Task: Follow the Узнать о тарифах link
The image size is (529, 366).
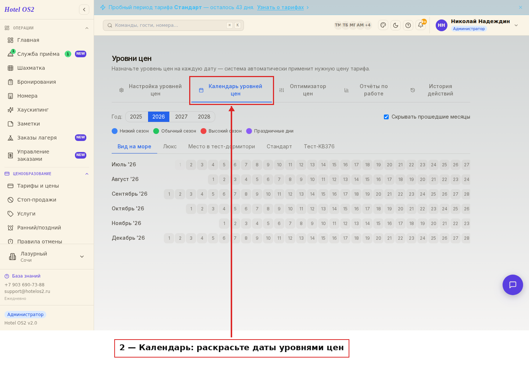Action: click(281, 7)
